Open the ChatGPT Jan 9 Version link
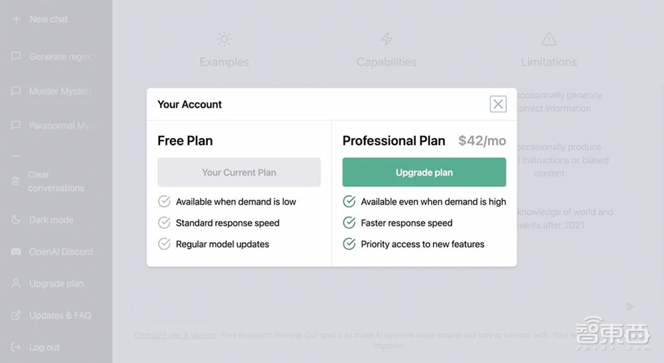This screenshot has width=664, height=363. click(x=176, y=335)
